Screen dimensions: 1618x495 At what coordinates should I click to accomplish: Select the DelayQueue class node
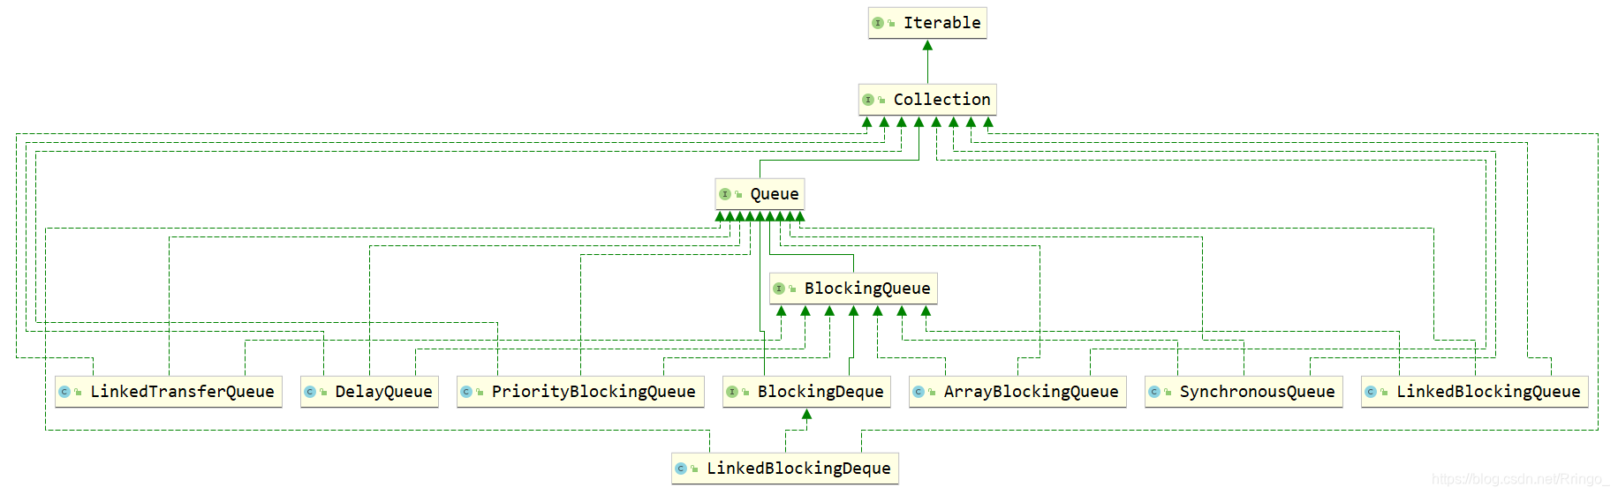369,392
